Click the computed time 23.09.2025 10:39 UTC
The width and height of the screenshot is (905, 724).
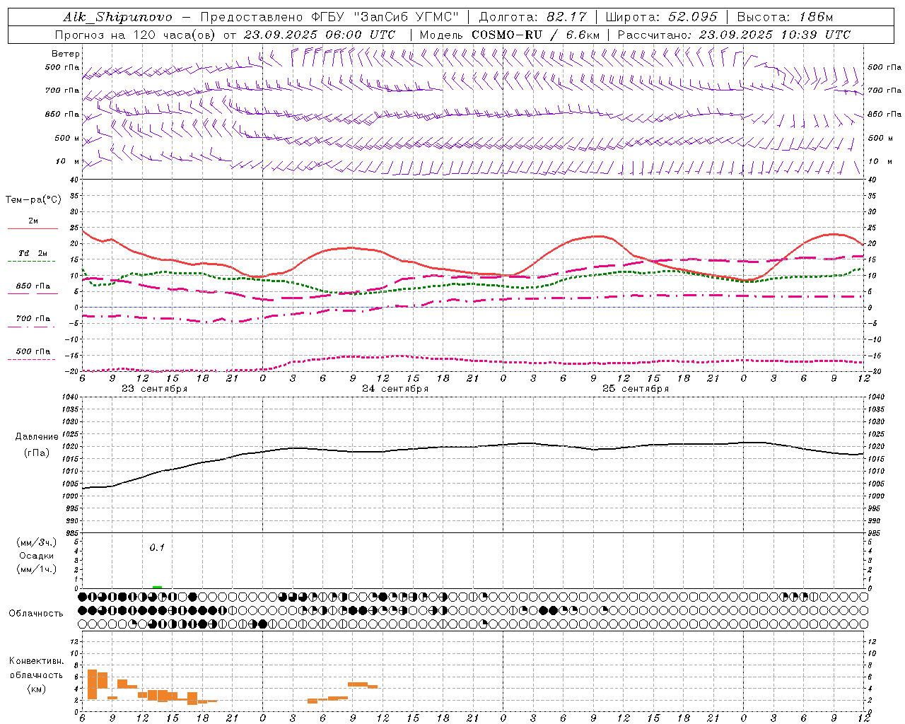(x=775, y=35)
